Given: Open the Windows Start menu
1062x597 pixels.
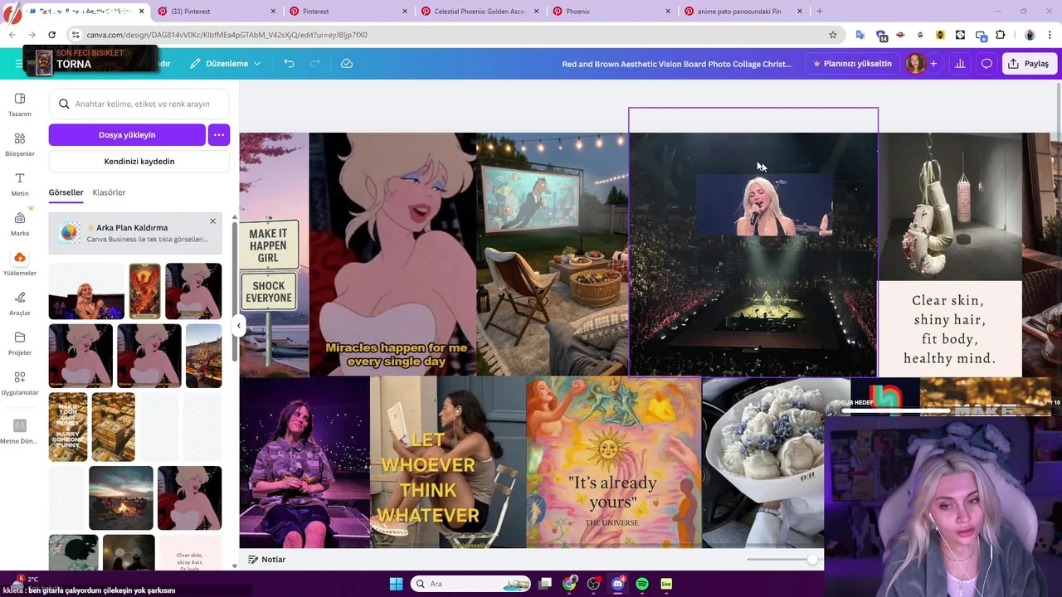Looking at the screenshot, I should 396,584.
